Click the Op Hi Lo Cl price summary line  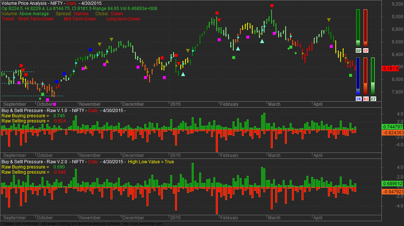(x=79, y=9)
